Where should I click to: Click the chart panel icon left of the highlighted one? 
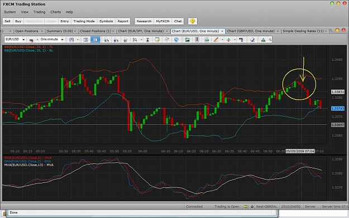pos(85,40)
